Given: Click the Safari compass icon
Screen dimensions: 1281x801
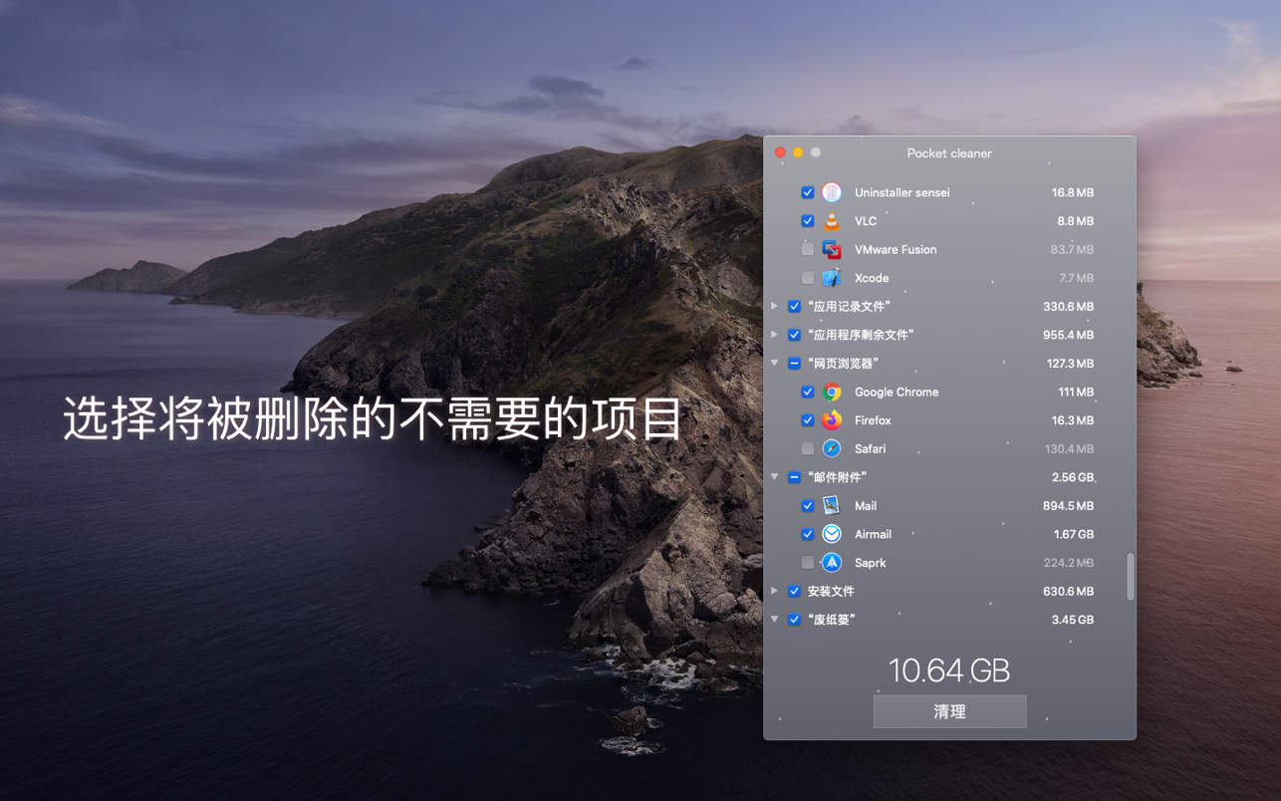Looking at the screenshot, I should pyautogui.click(x=832, y=448).
